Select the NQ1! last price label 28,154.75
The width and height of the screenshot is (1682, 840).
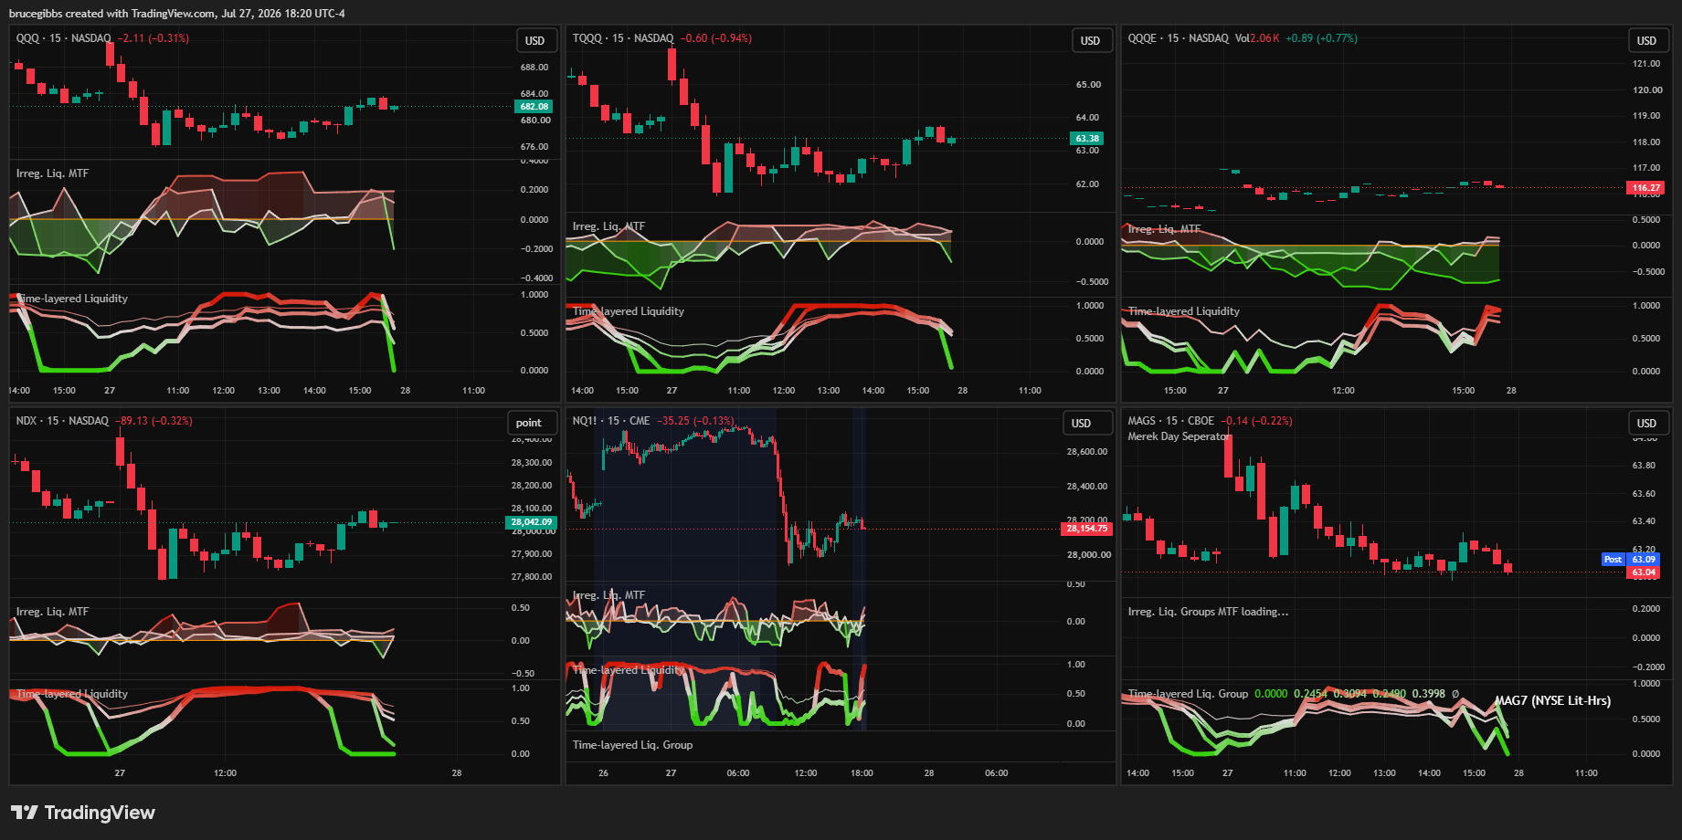pos(1087,529)
